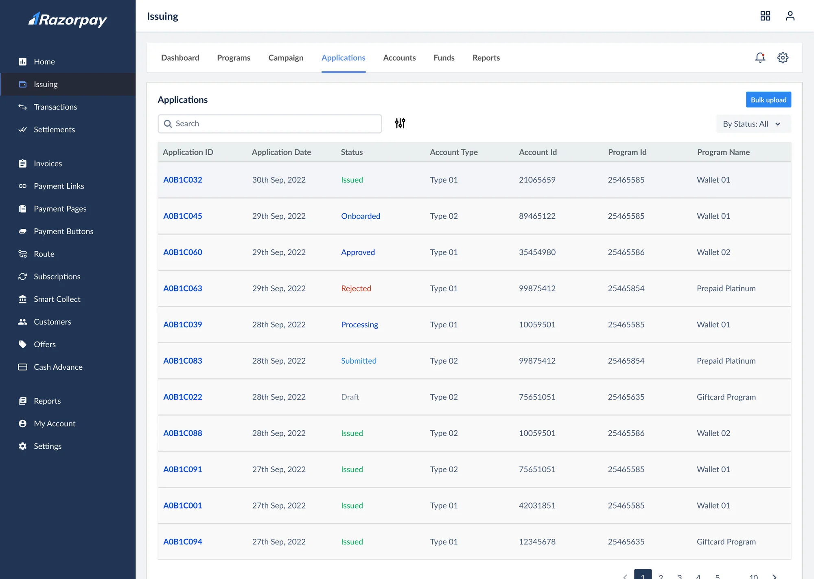Viewport: 814px width, 579px height.
Task: Open application A0B1C001
Action: [x=182, y=506]
